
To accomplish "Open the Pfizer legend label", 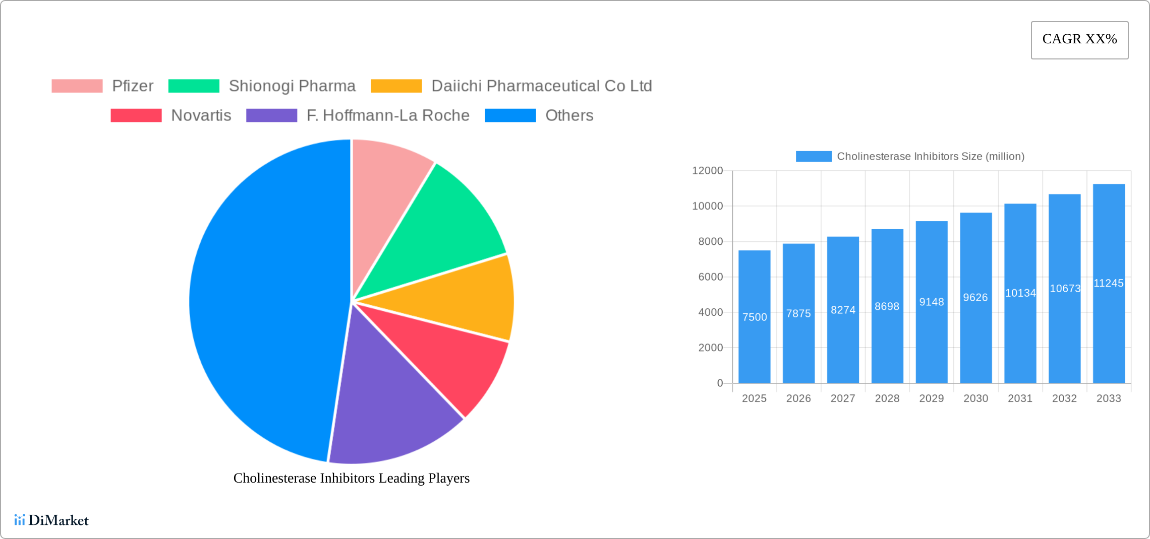I will tap(133, 86).
